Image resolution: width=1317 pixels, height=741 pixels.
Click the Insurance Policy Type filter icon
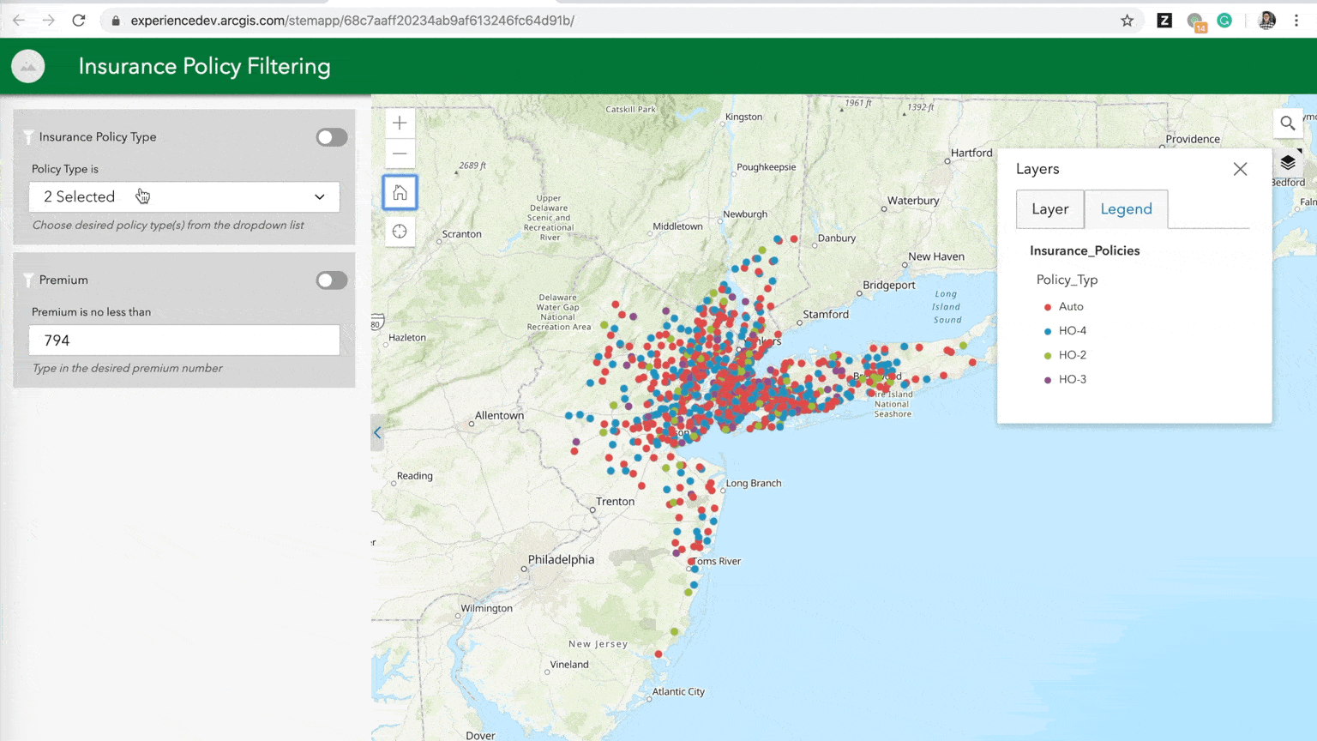[28, 137]
